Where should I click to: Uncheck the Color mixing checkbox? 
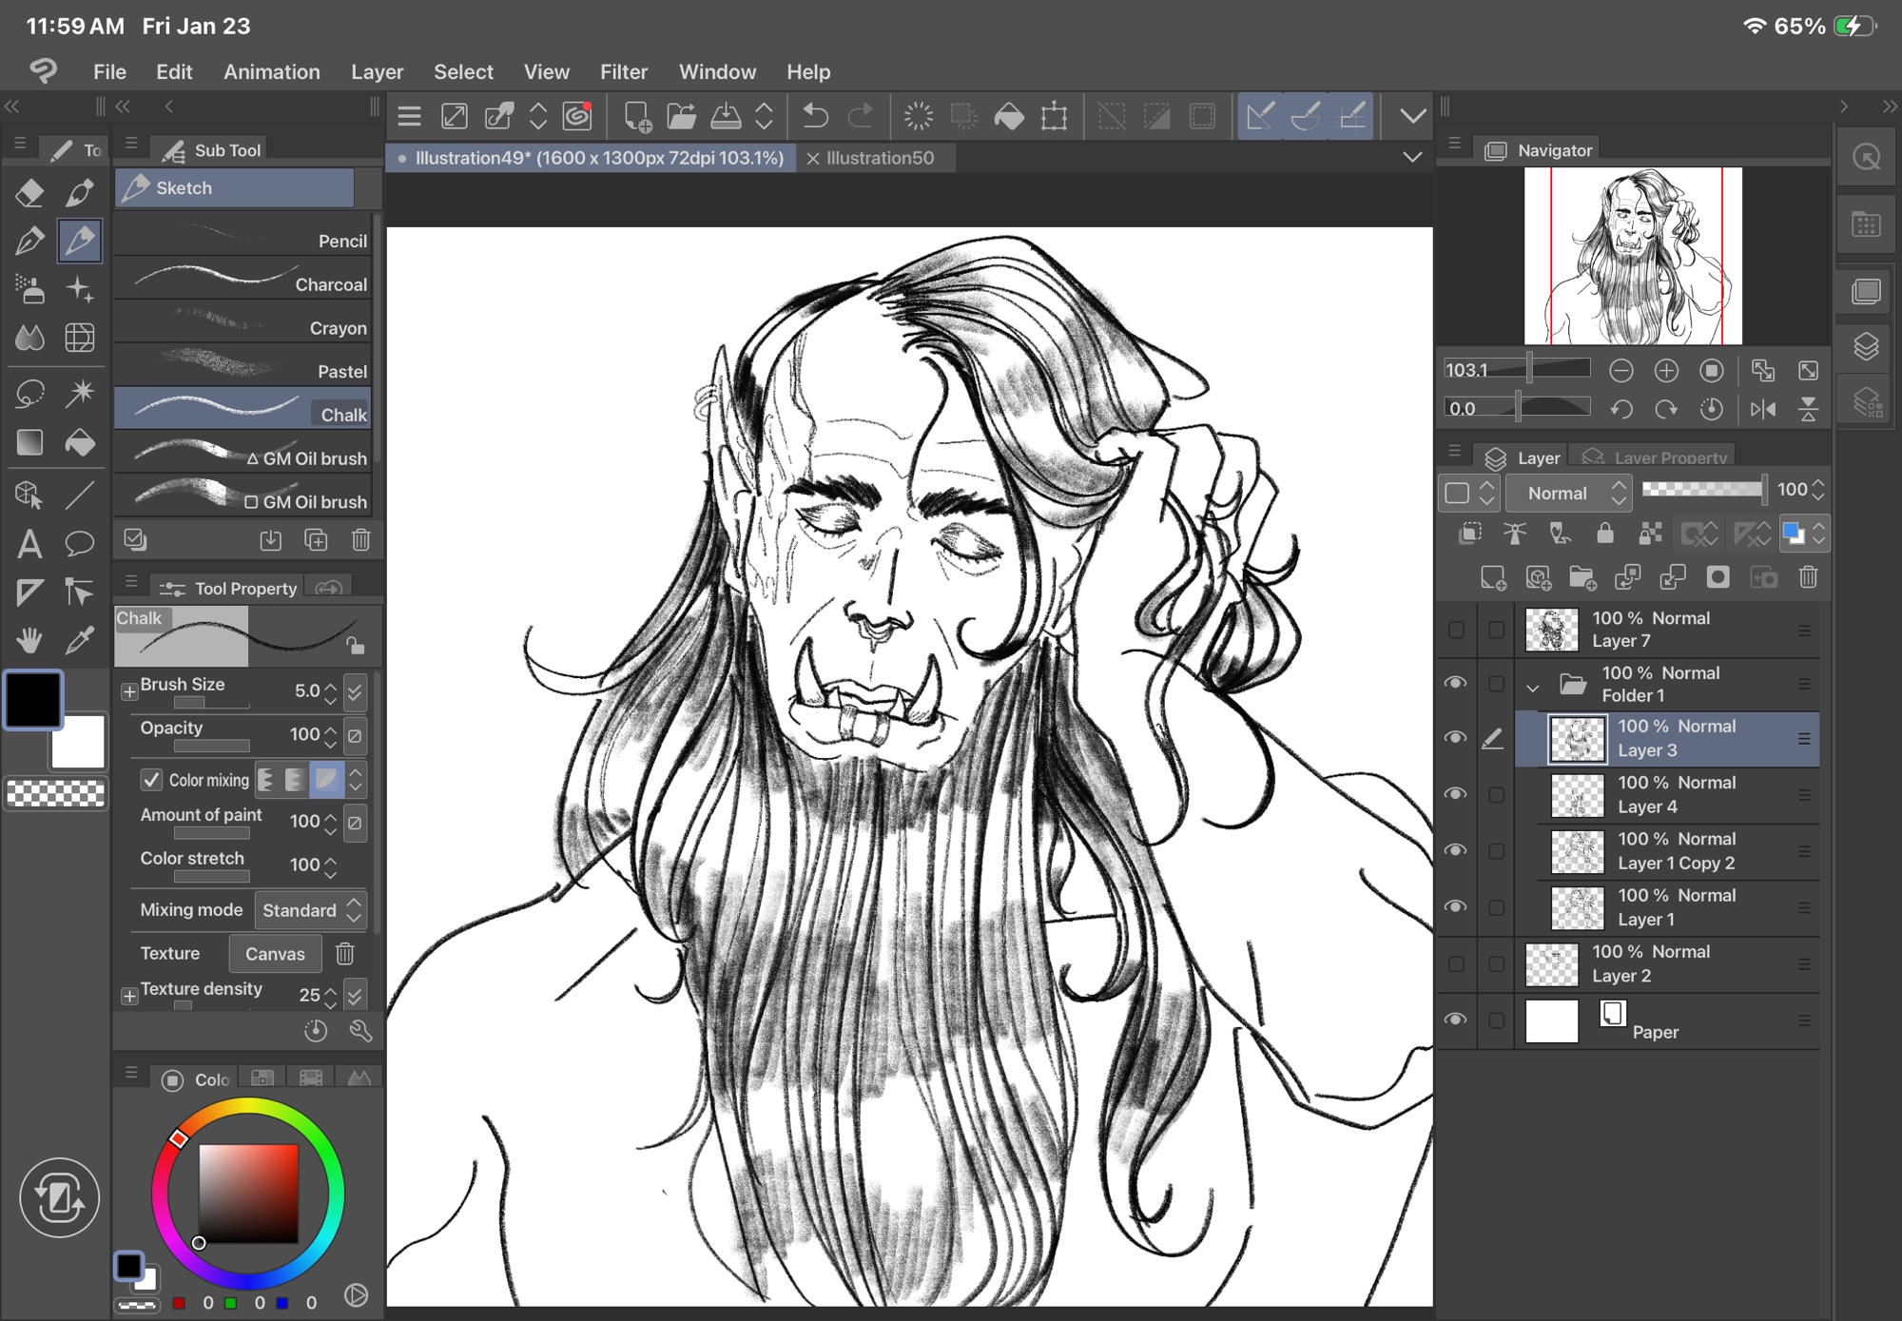tap(151, 780)
